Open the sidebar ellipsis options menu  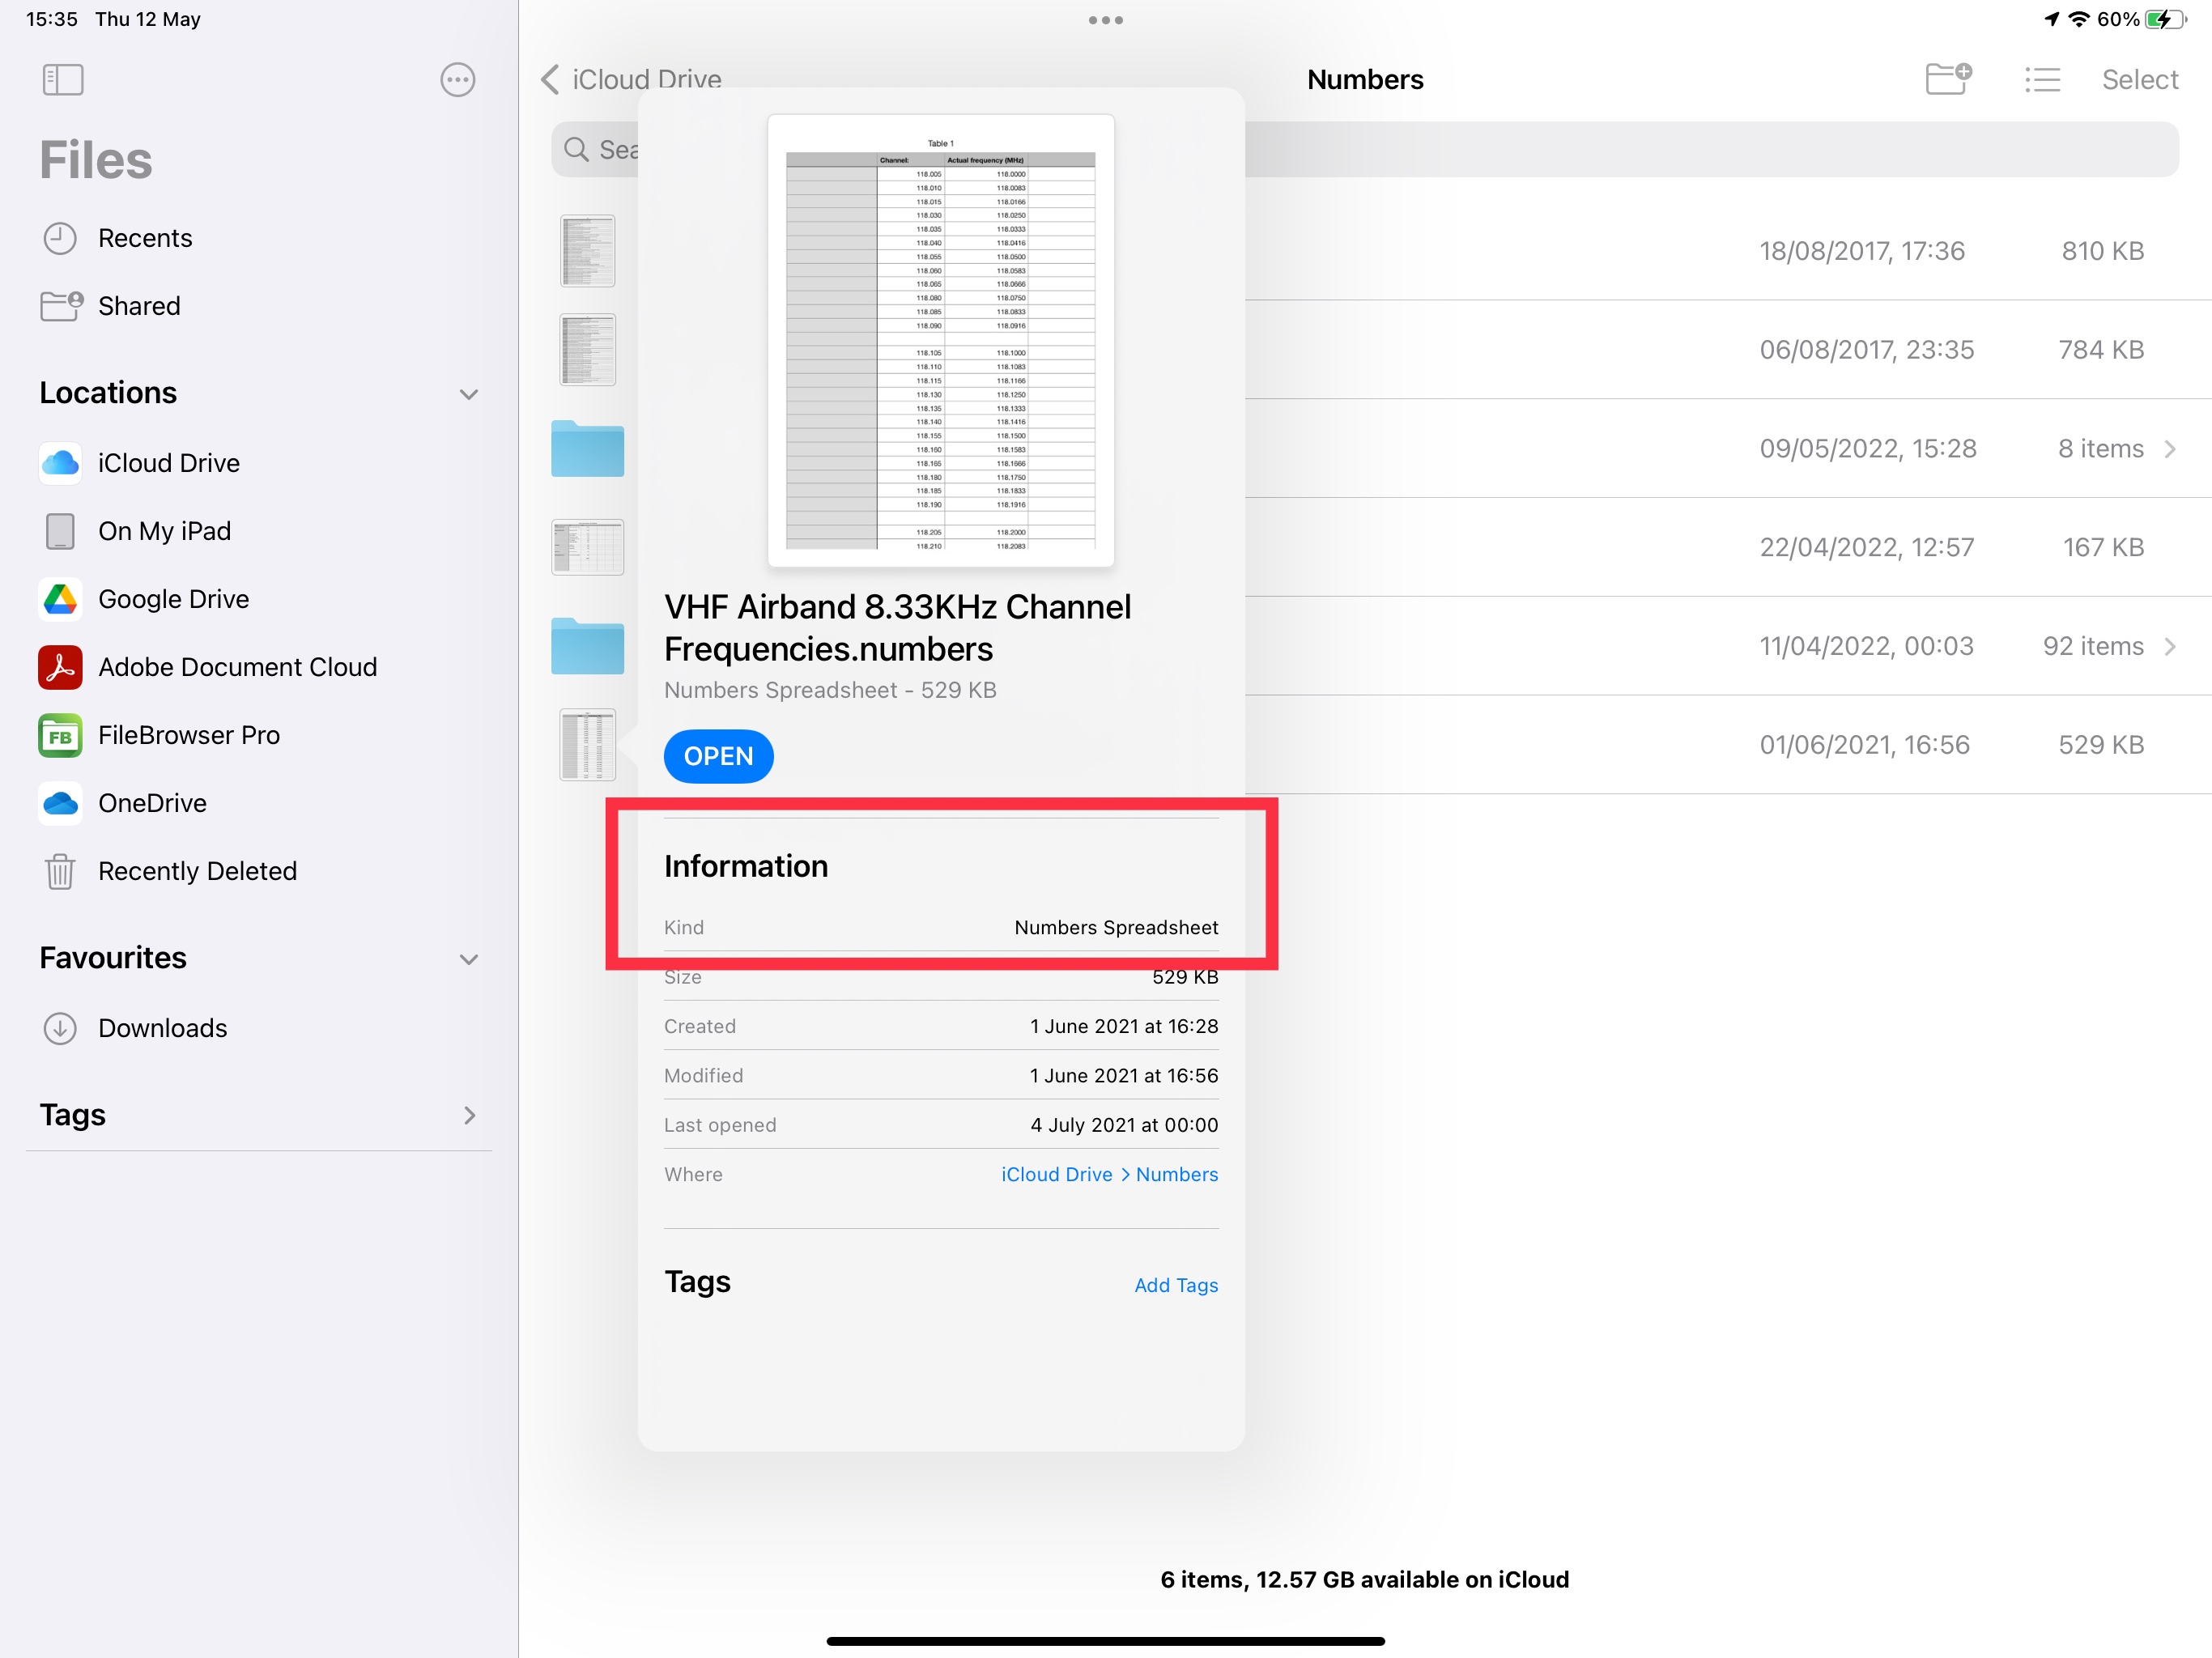(457, 80)
